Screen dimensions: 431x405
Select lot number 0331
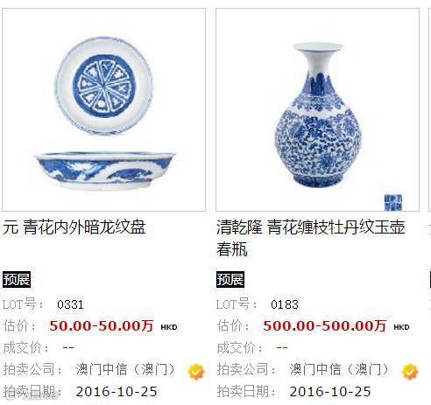(x=70, y=304)
